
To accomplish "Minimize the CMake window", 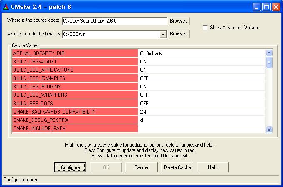I will (256, 7).
